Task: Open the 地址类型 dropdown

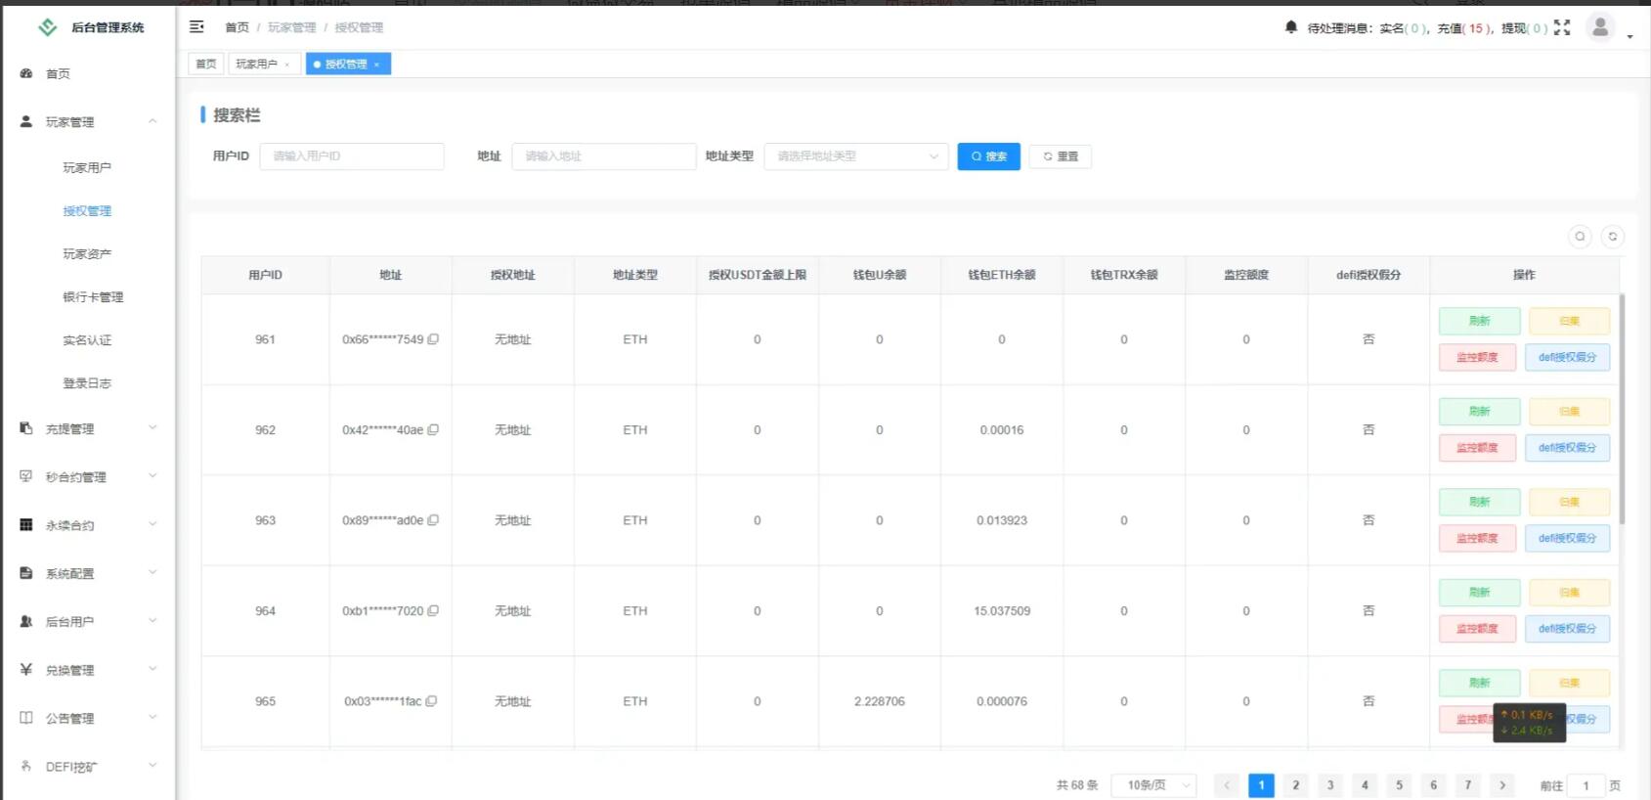Action: coord(855,156)
